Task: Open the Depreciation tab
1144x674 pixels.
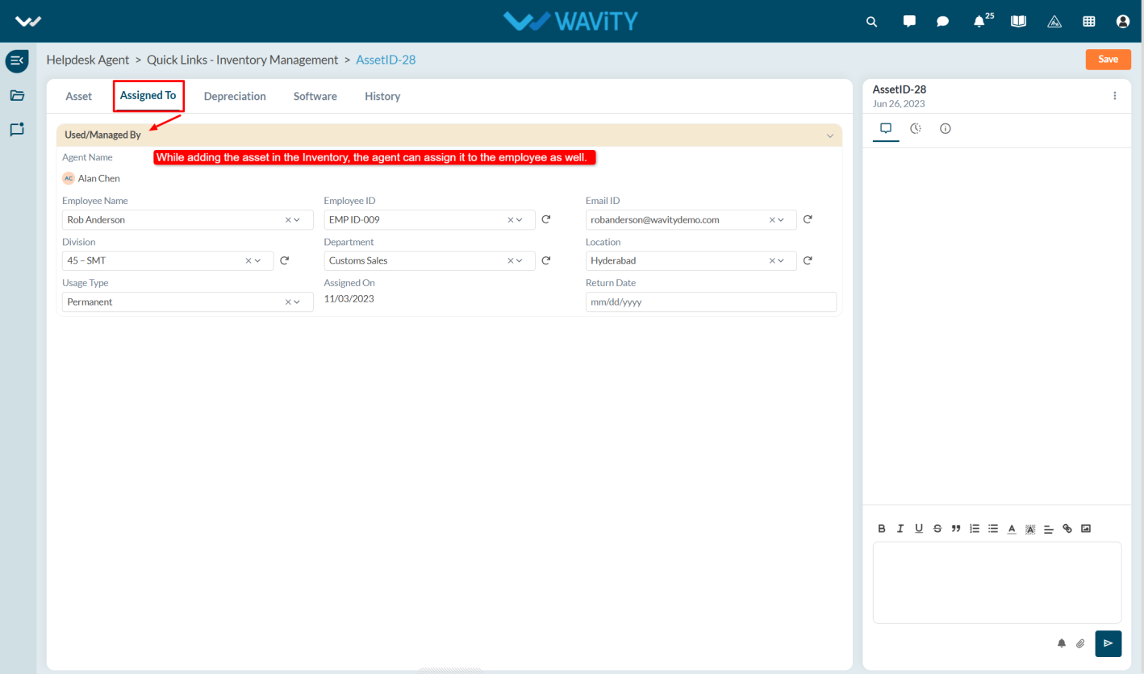Action: [x=235, y=96]
